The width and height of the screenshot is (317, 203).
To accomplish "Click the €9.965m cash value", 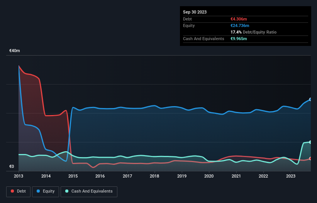I will coord(239,39).
